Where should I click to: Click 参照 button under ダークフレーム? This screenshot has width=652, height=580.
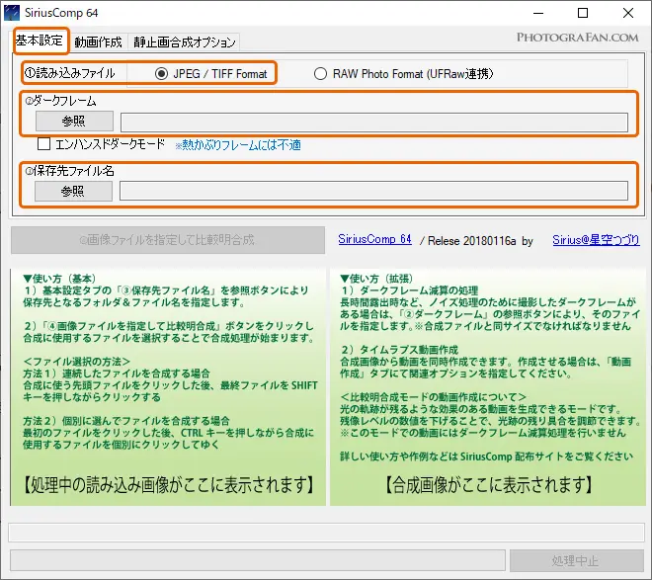pyautogui.click(x=74, y=121)
